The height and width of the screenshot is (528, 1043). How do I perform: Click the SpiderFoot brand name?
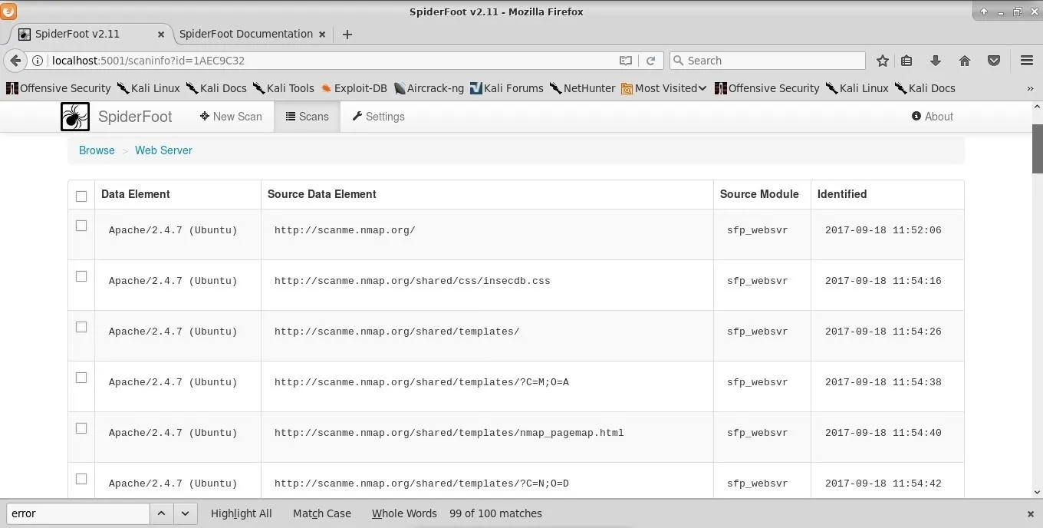[x=135, y=117]
